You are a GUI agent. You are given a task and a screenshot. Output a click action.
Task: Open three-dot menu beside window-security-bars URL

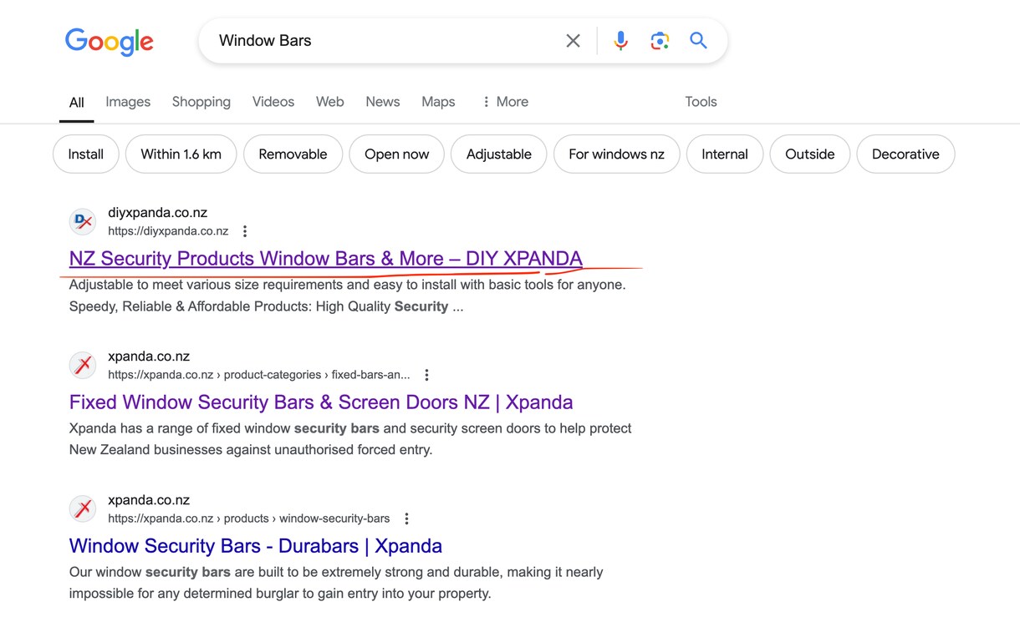[x=406, y=518]
